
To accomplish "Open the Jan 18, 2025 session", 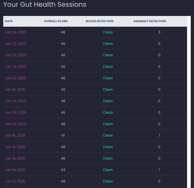I will coord(15,135).
